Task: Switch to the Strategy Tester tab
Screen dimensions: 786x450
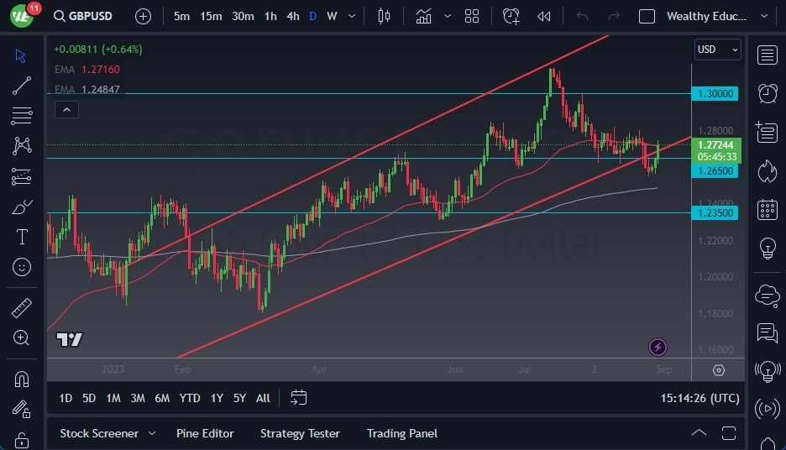Action: point(300,433)
